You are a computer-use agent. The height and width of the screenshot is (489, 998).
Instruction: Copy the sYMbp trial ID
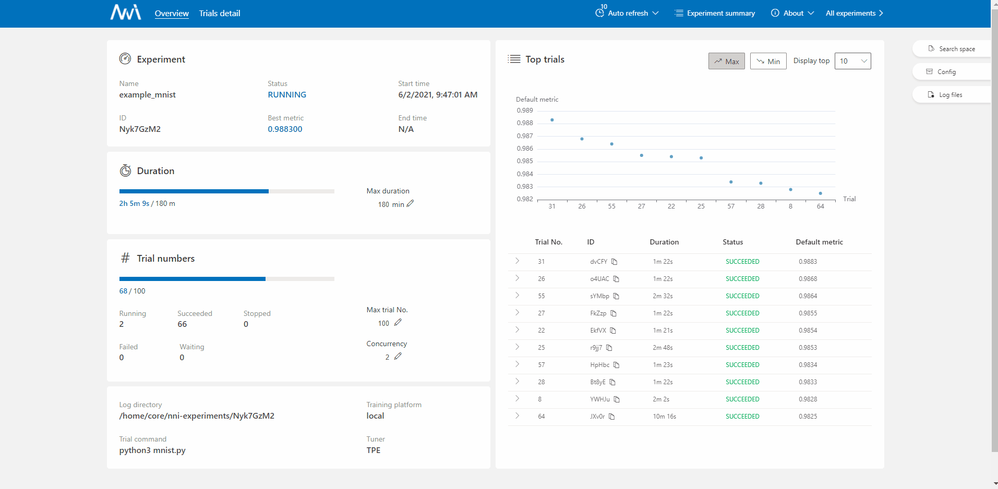point(616,296)
